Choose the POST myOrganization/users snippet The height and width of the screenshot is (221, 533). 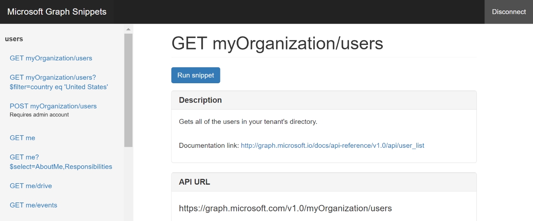coord(53,106)
